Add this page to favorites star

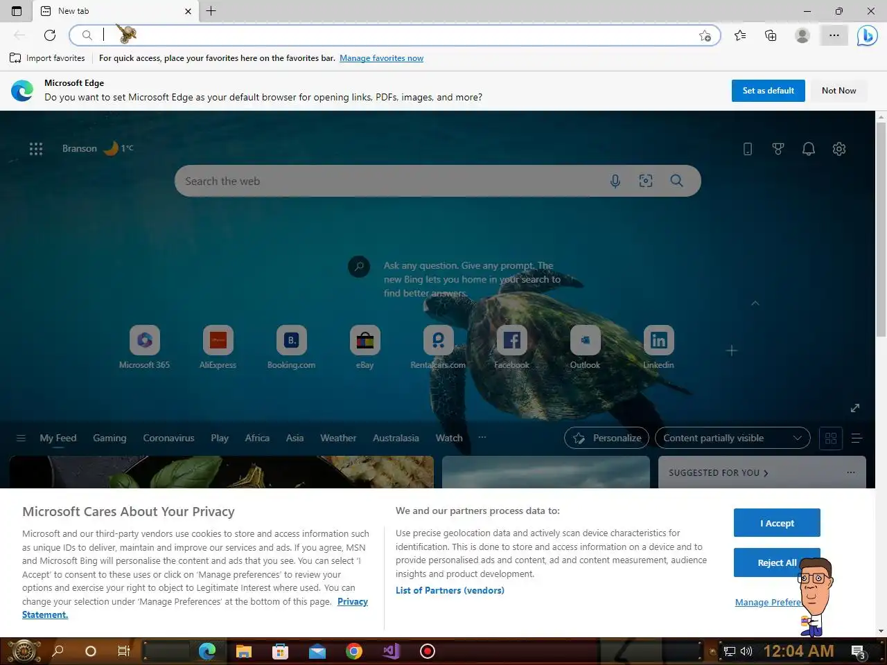pos(705,35)
